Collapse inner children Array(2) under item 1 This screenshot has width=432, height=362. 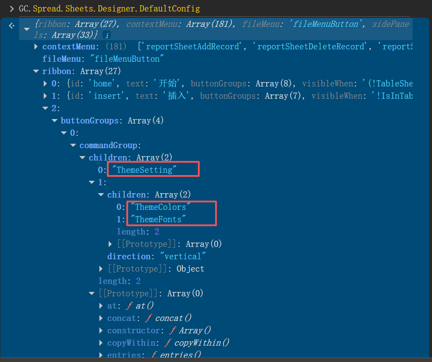click(101, 194)
